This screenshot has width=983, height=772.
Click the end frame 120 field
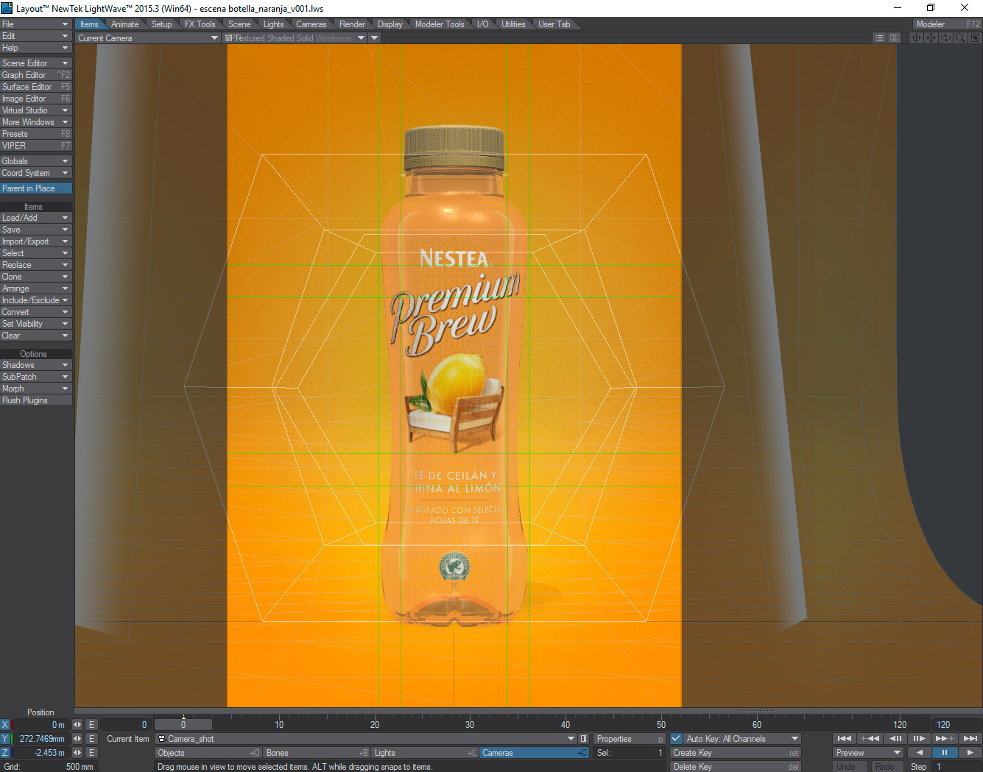pos(956,725)
